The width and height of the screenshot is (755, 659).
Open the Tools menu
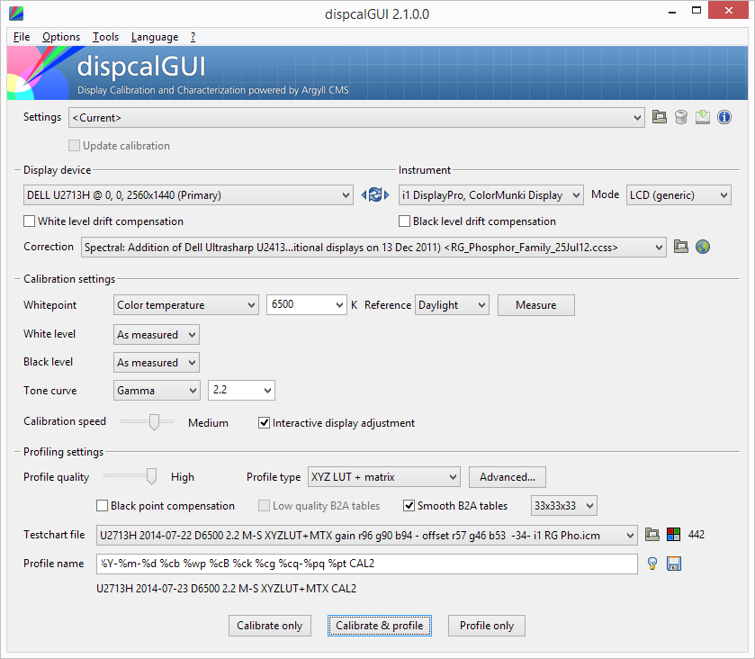point(105,37)
